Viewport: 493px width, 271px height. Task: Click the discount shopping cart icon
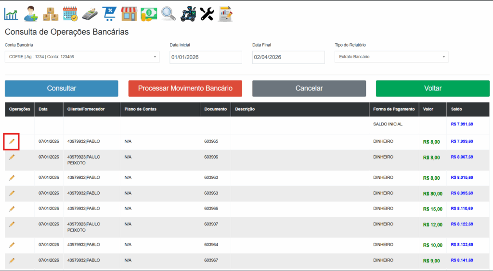[x=110, y=13]
